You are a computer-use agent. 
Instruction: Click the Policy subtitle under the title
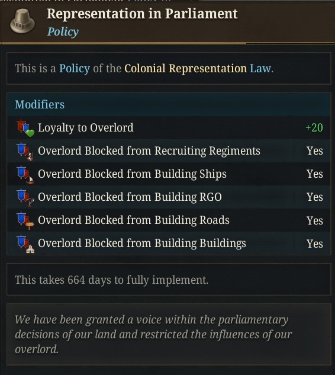tap(63, 31)
